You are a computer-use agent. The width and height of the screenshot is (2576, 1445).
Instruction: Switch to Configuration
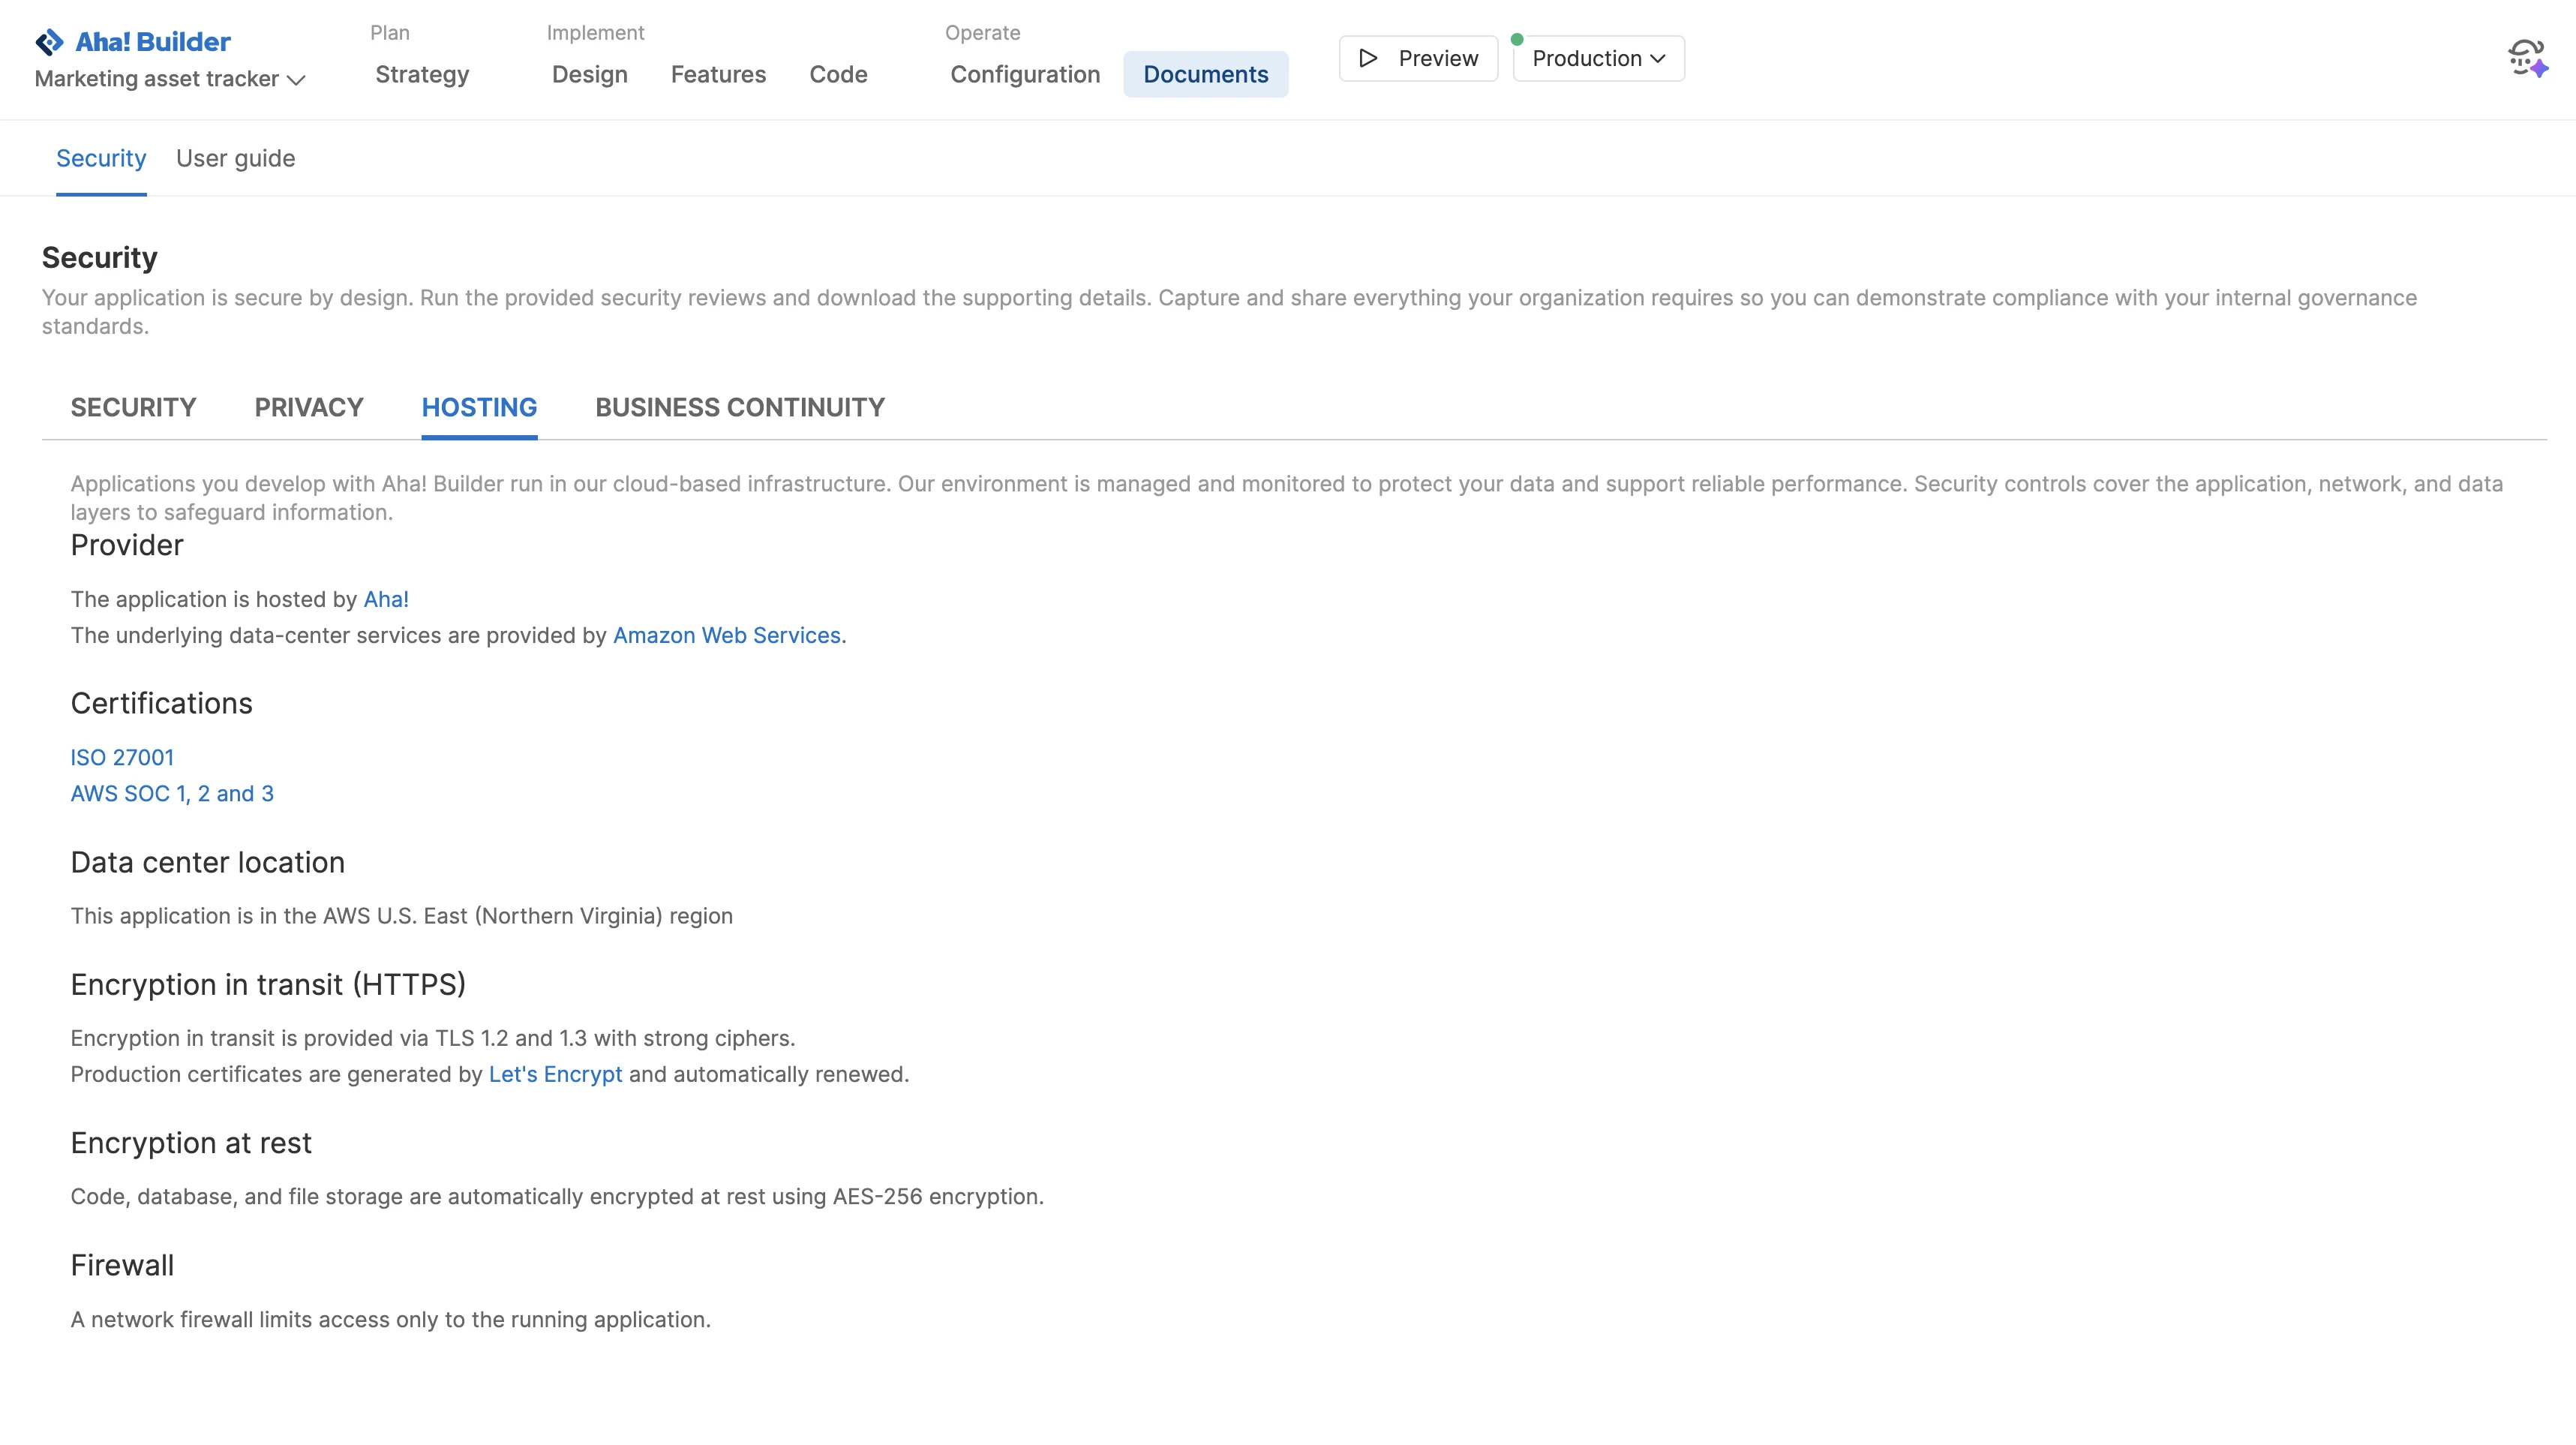pyautogui.click(x=1025, y=74)
